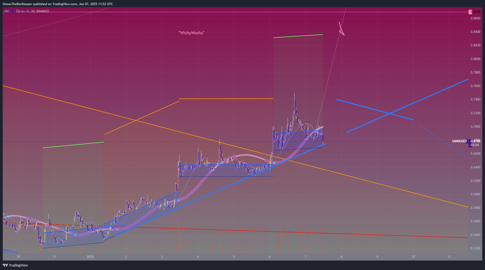Click the "3" date label on time axis

pyautogui.click(x=162, y=257)
